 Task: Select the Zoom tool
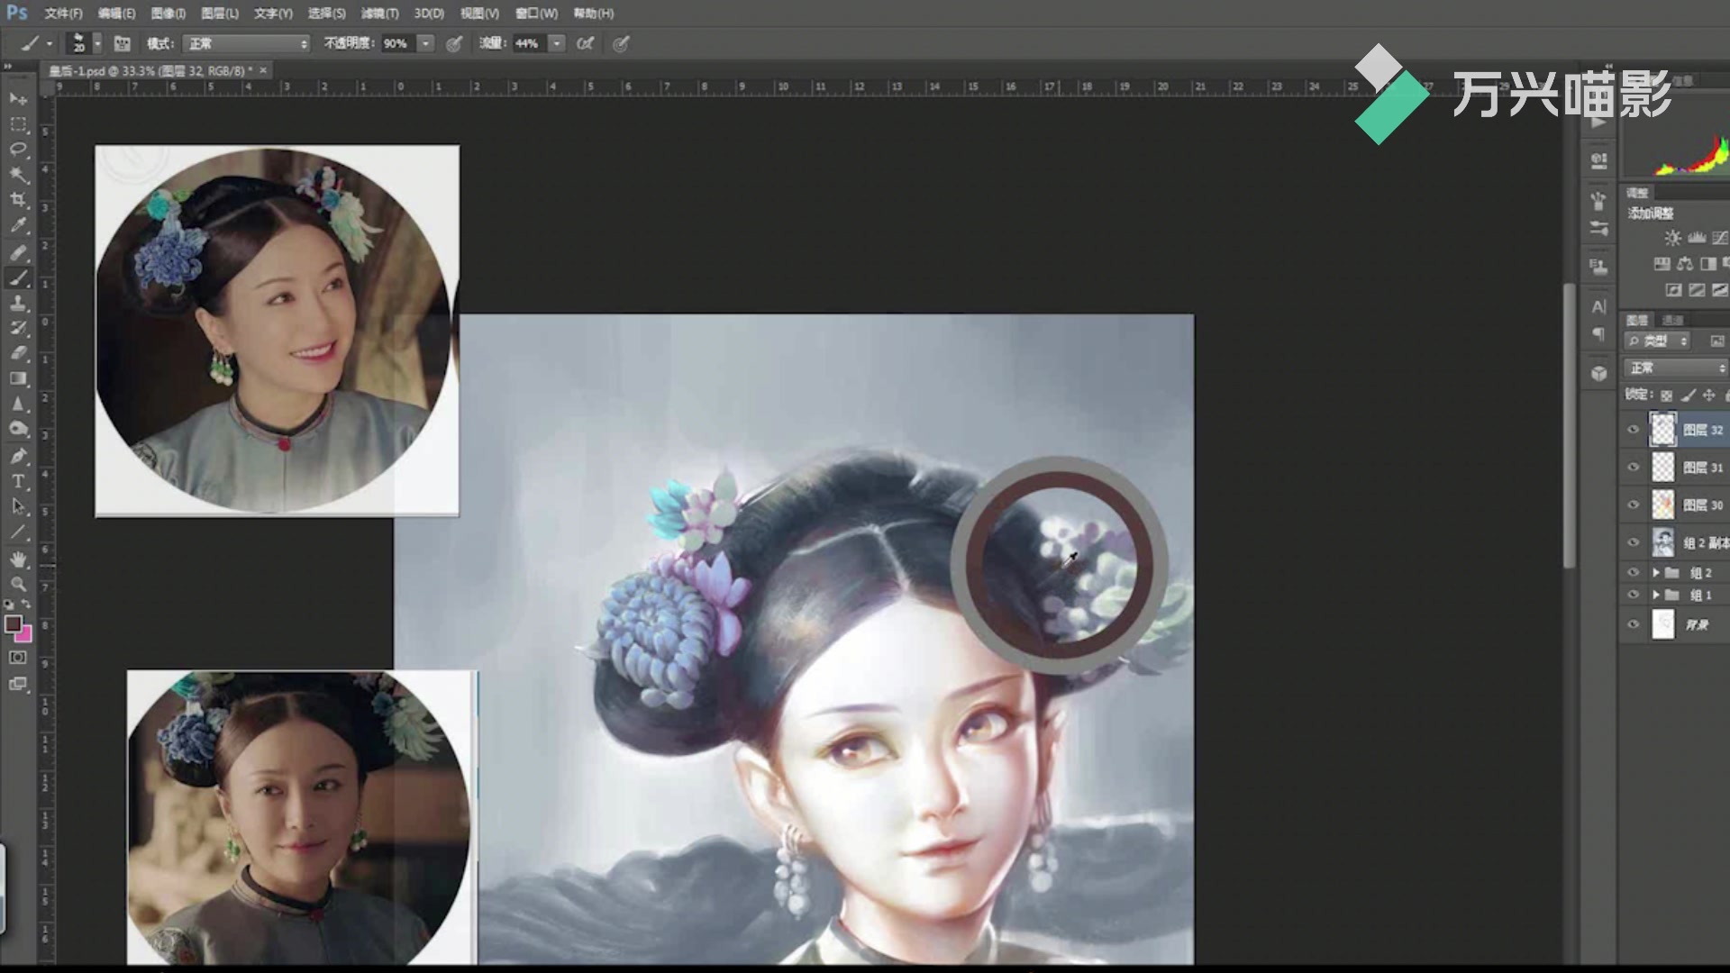point(18,585)
